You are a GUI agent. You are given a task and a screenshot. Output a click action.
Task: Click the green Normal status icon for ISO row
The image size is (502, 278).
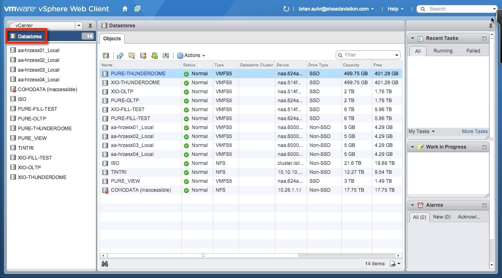tap(186, 163)
